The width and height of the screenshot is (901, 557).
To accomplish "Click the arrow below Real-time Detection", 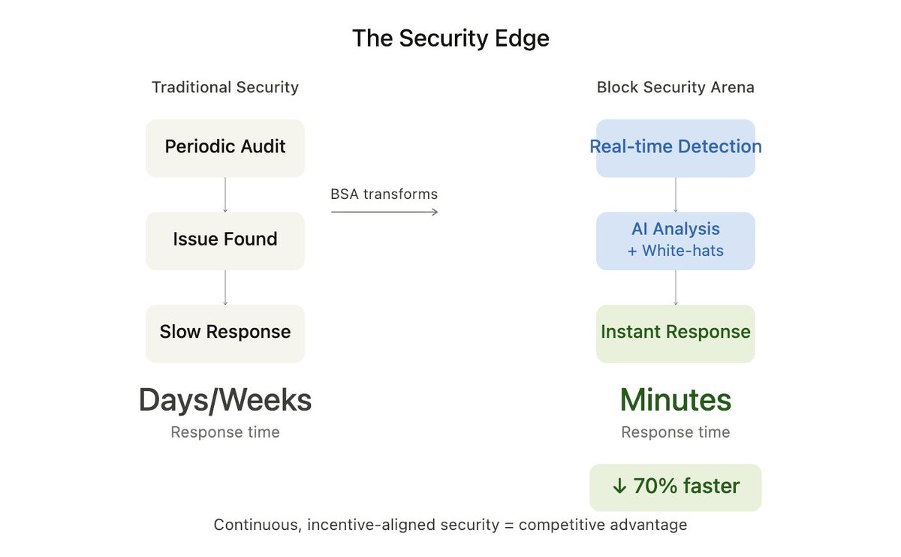I will click(x=676, y=194).
